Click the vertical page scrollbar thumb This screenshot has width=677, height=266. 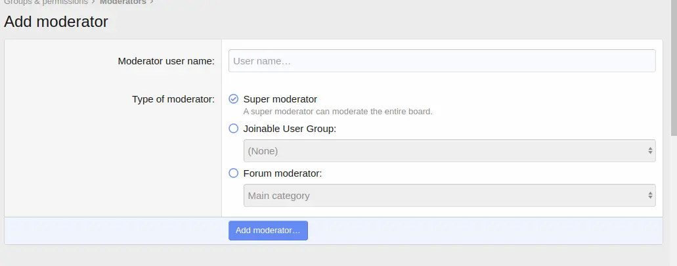674,68
